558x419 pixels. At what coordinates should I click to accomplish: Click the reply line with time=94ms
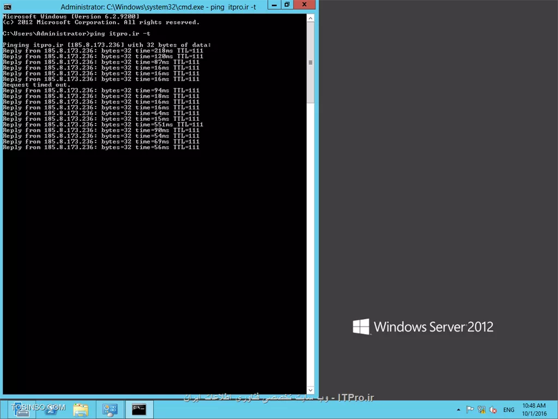click(x=101, y=90)
